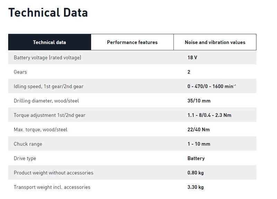Select the Technical data tab

(50, 42)
